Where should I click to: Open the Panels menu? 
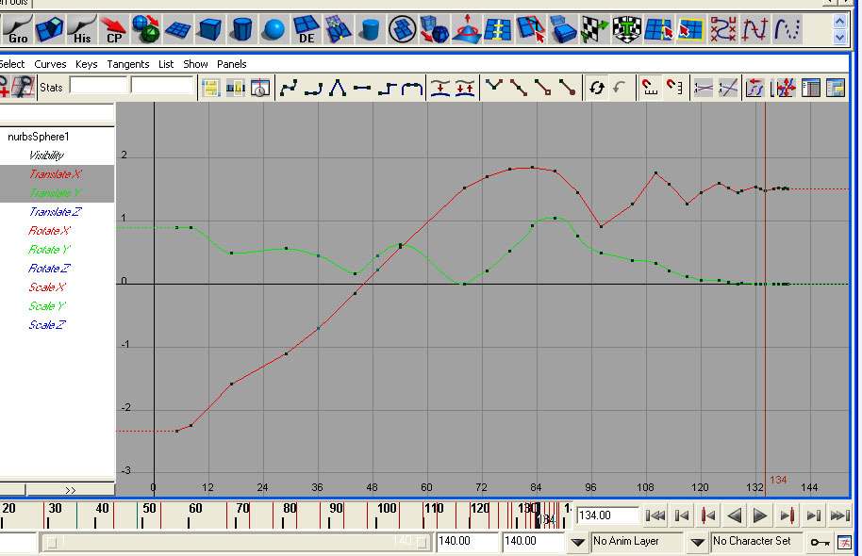pyautogui.click(x=231, y=64)
